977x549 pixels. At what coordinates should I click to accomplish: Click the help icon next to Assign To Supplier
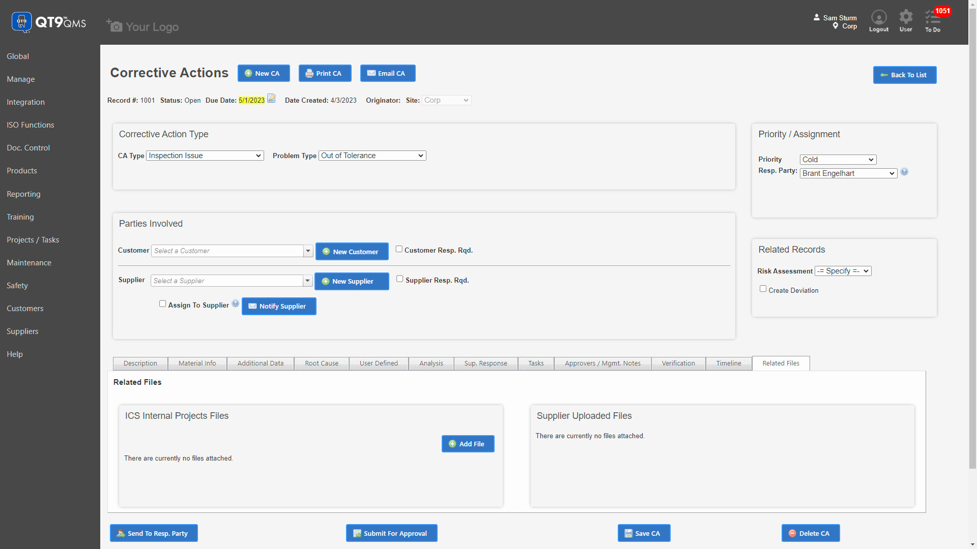pos(235,303)
